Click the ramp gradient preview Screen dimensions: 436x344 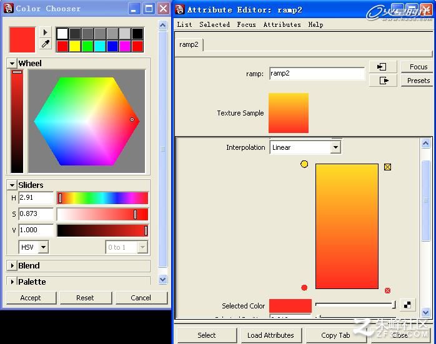coord(347,226)
